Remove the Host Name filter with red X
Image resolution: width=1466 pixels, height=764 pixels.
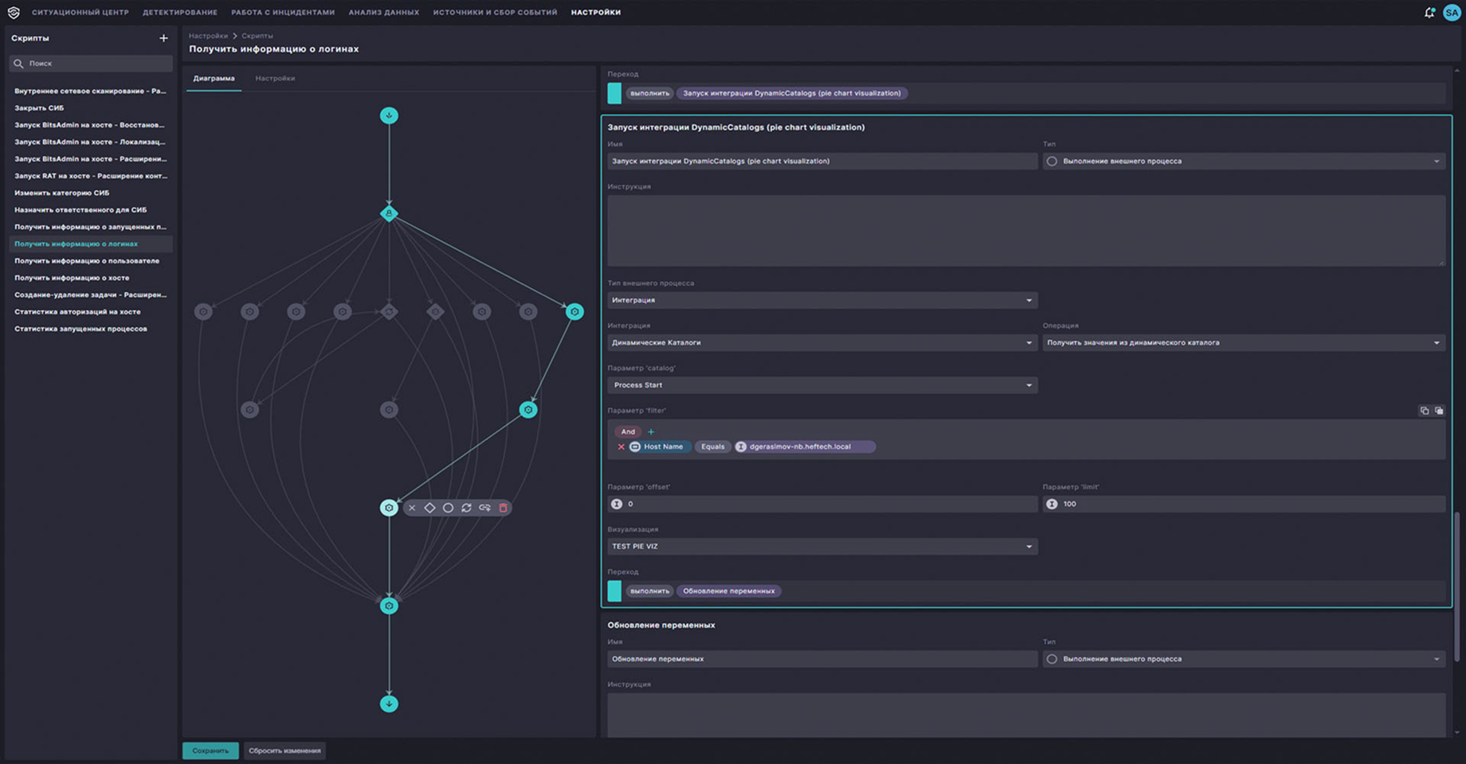pos(621,447)
